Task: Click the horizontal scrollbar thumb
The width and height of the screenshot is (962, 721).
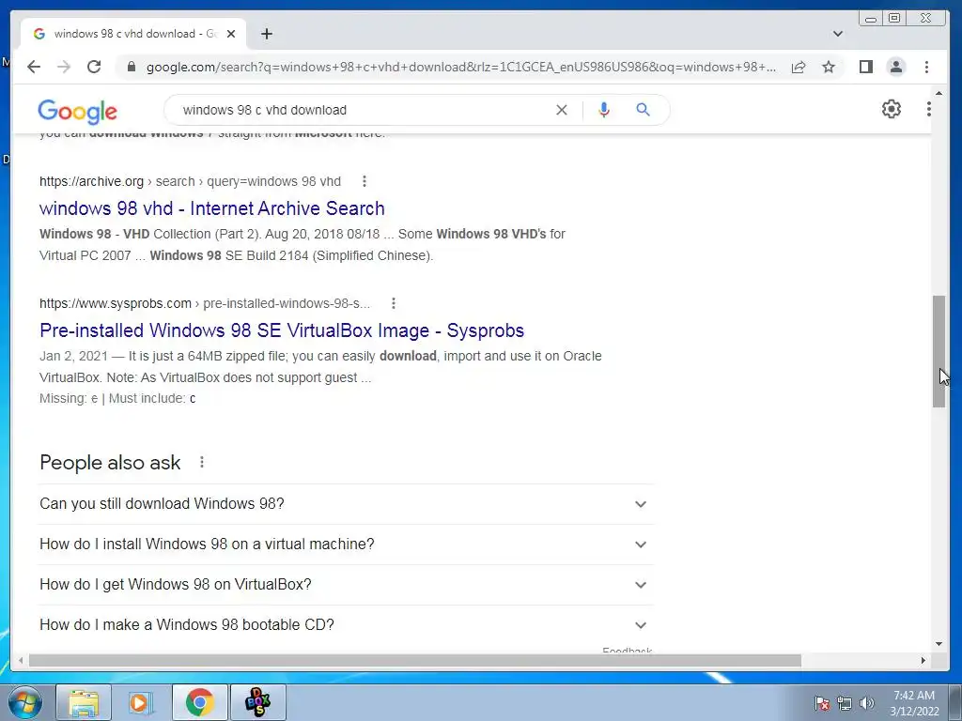Action: (x=414, y=660)
